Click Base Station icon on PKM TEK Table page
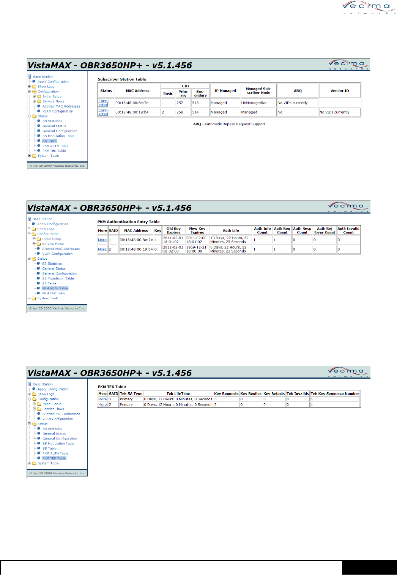Screen dimensions: 397x575 click(x=30, y=384)
